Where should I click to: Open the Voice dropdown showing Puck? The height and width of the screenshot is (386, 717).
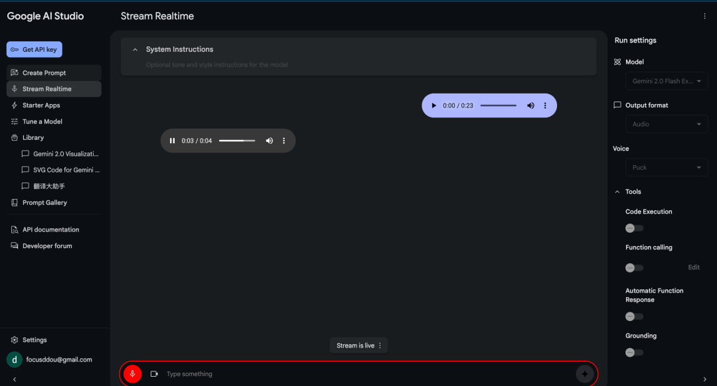coord(666,167)
